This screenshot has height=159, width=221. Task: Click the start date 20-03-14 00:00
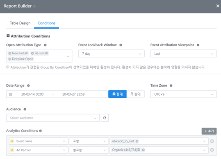pos(32,94)
